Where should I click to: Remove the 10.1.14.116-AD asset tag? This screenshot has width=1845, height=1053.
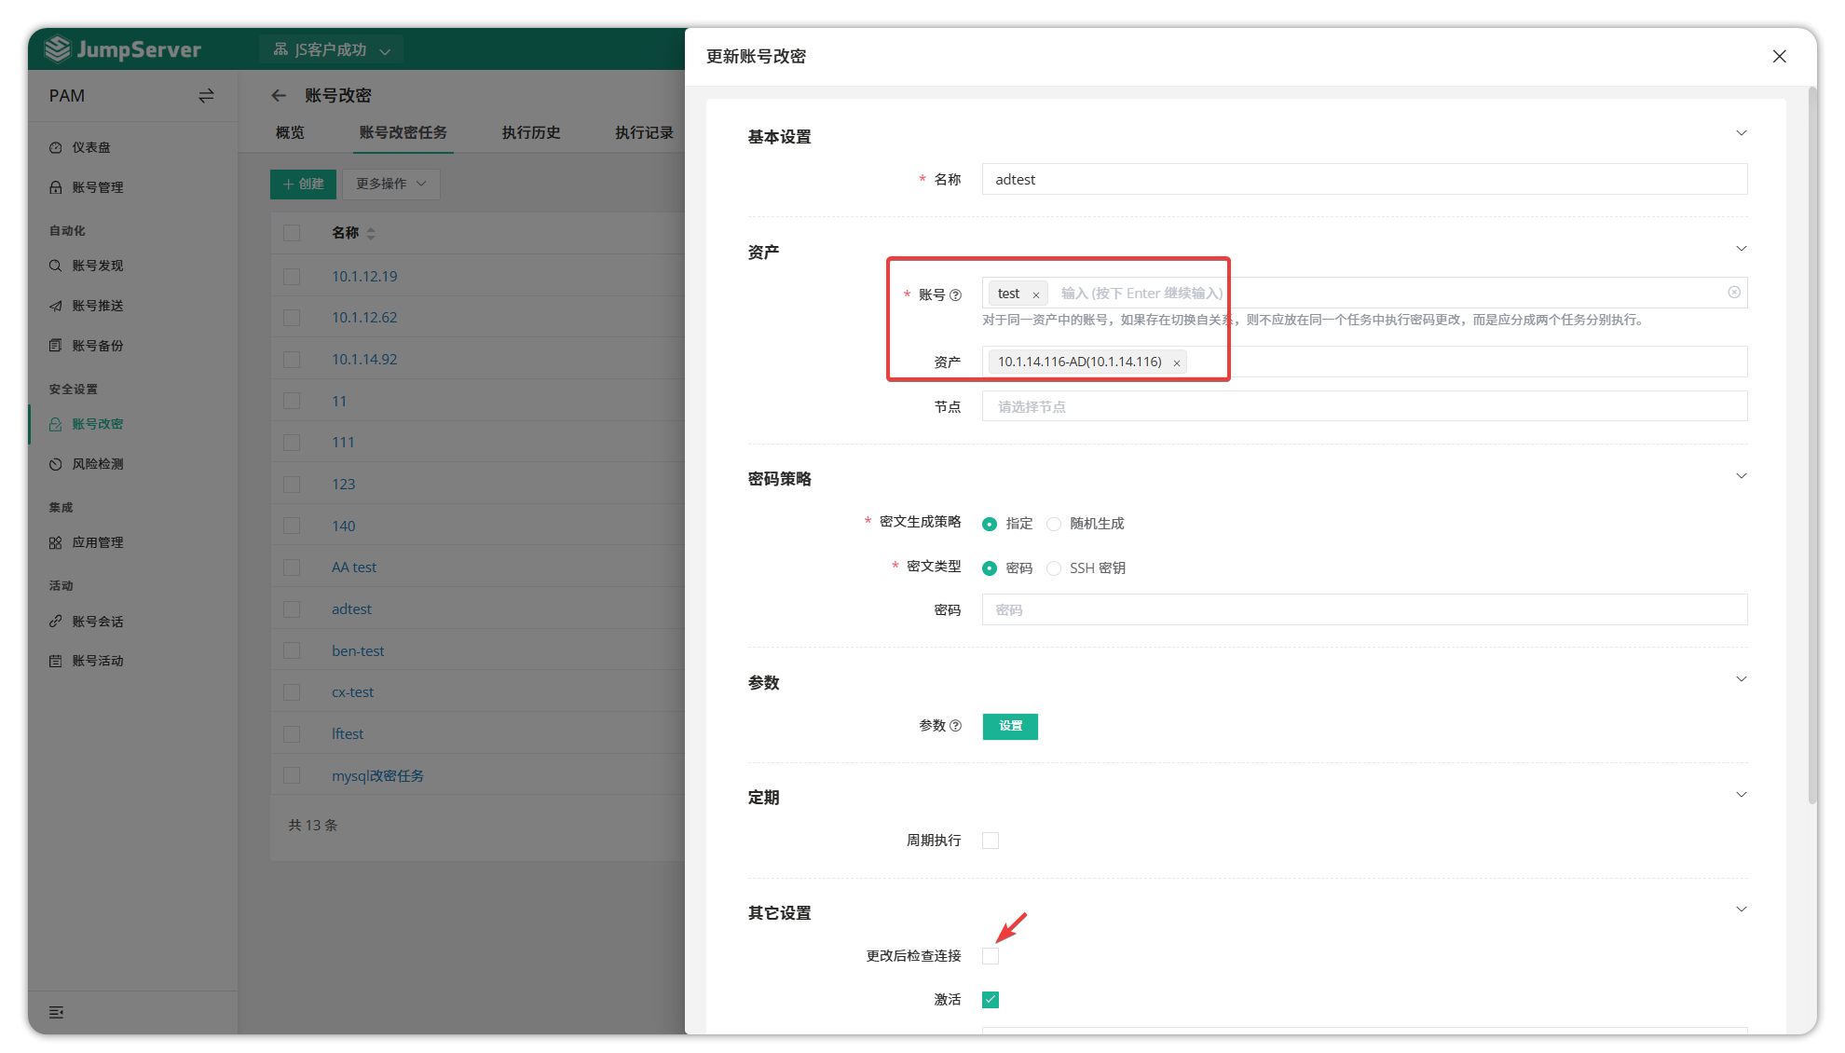[x=1177, y=363]
